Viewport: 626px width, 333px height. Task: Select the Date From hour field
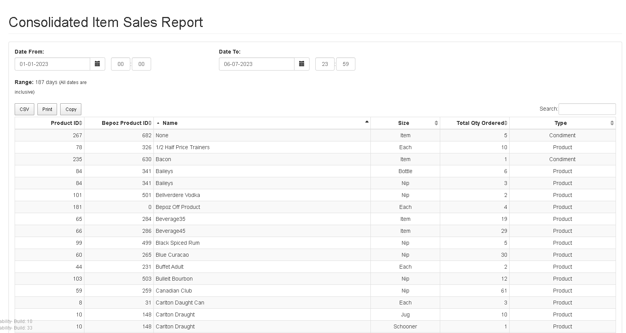pos(121,64)
